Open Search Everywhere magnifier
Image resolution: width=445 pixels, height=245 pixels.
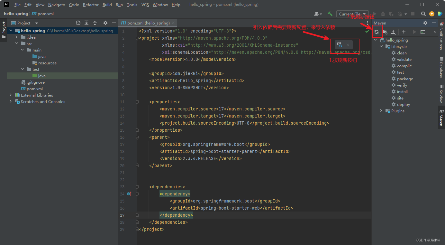(423, 14)
